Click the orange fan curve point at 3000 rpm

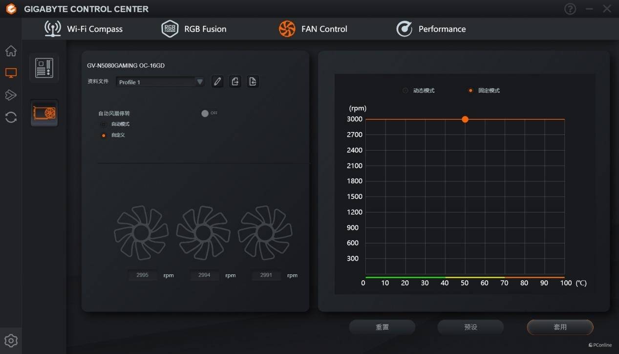[465, 119]
